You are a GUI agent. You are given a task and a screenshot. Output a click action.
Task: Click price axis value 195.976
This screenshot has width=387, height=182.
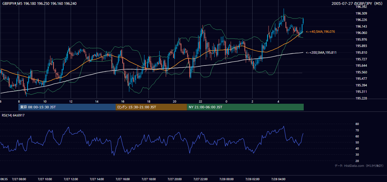361,39
